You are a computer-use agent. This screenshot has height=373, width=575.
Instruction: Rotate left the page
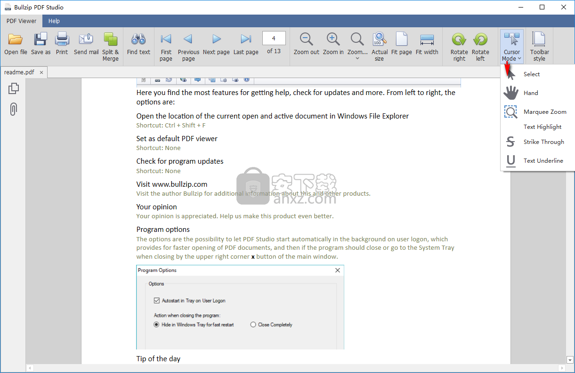[x=480, y=47]
